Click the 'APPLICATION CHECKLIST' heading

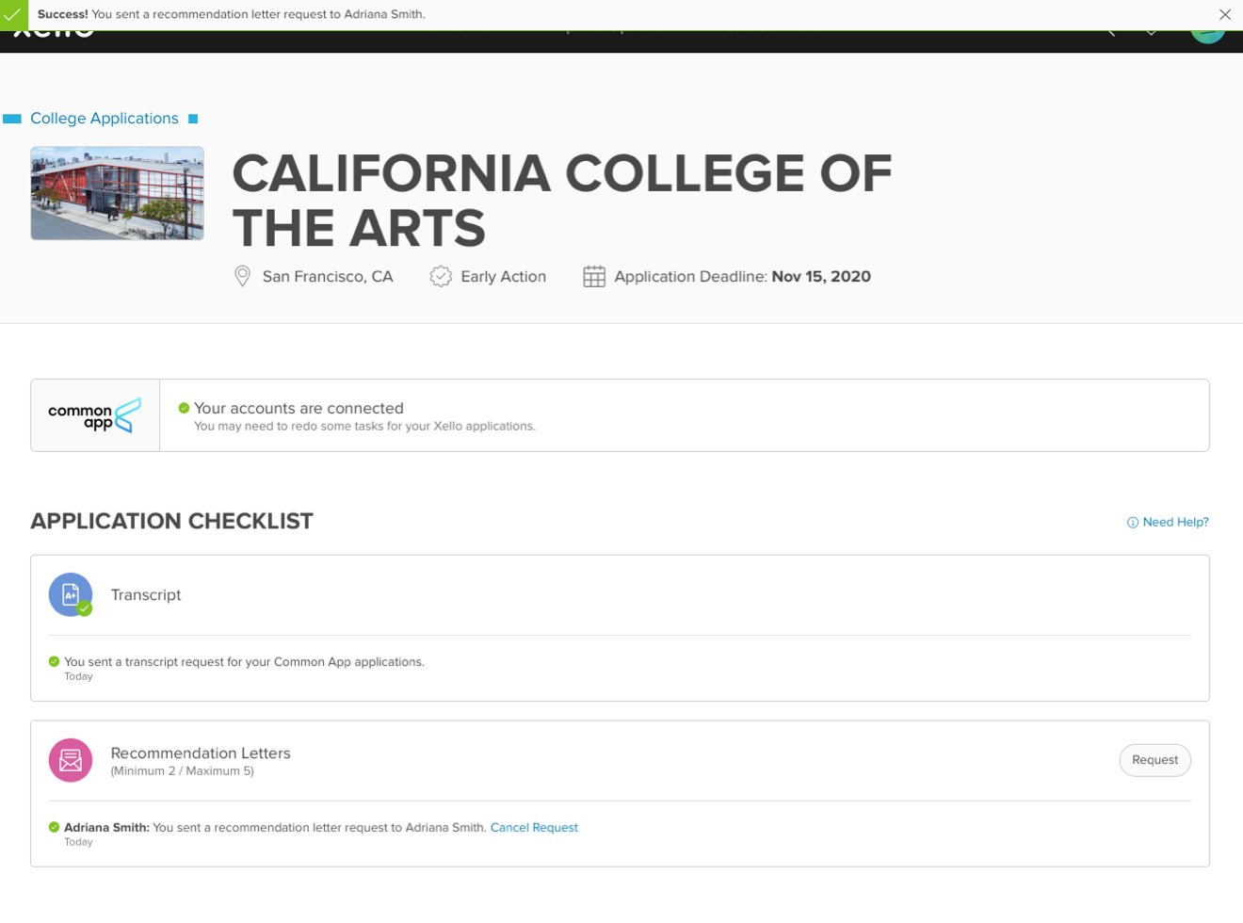pyautogui.click(x=171, y=521)
